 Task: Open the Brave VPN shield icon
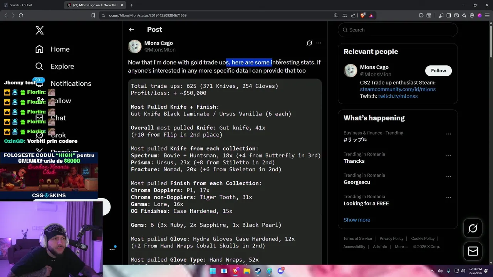pyautogui.click(x=472, y=15)
